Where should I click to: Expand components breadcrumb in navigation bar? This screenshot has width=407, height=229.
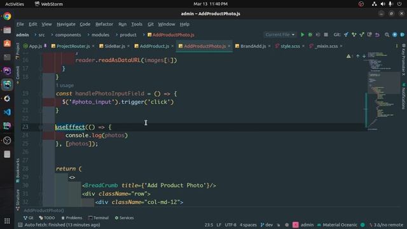(68, 35)
